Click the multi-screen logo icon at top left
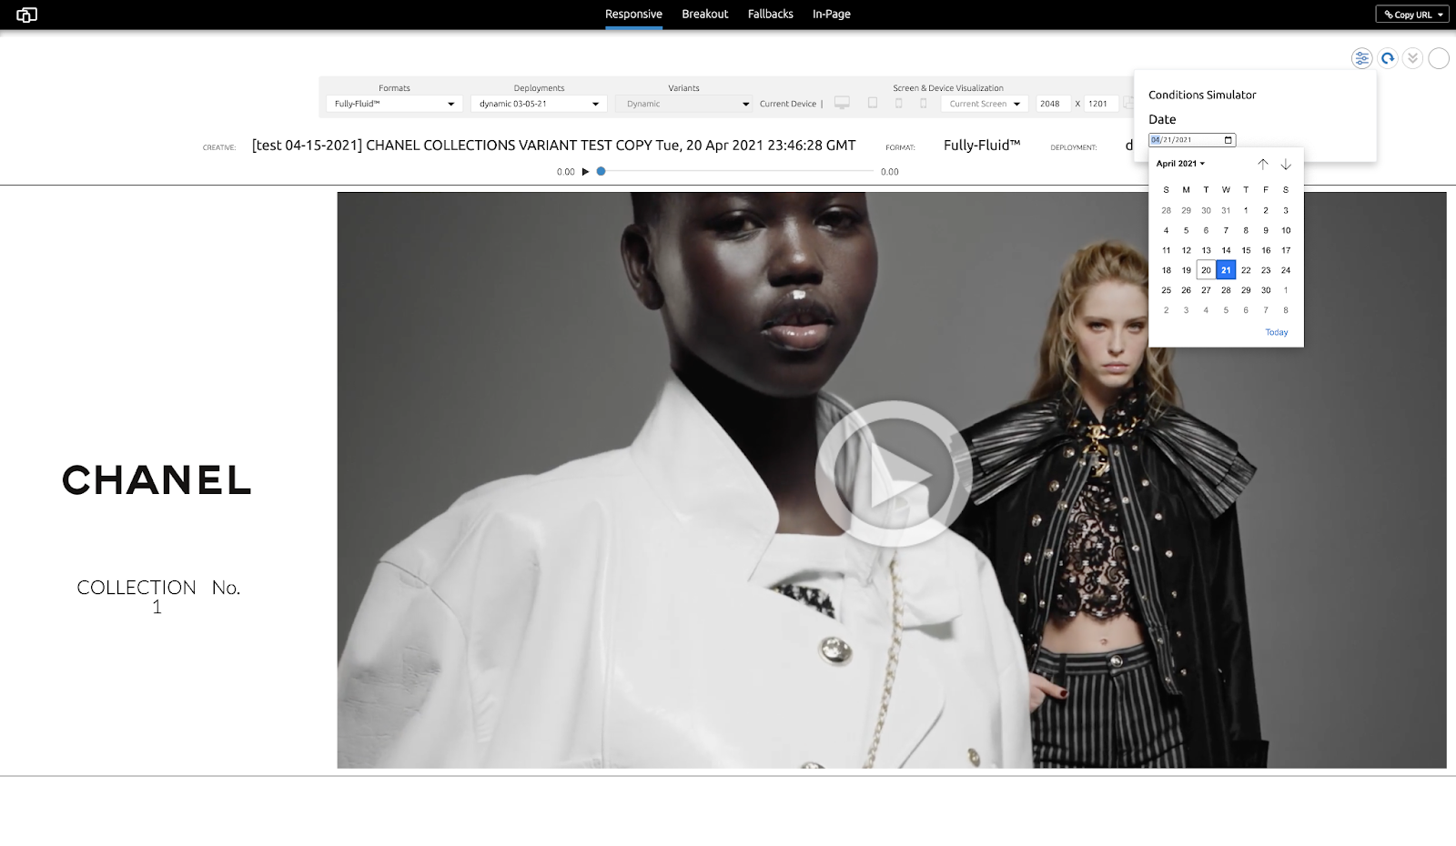 pos(26,15)
